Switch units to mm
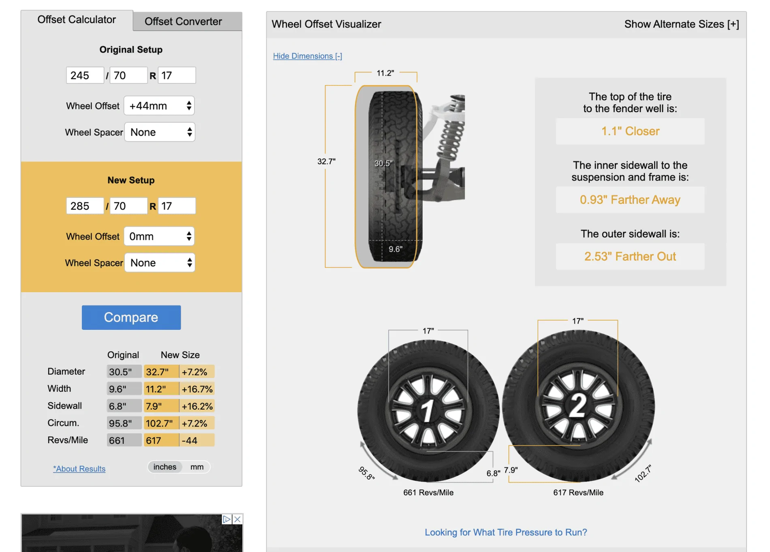The height and width of the screenshot is (552, 770). click(x=197, y=467)
